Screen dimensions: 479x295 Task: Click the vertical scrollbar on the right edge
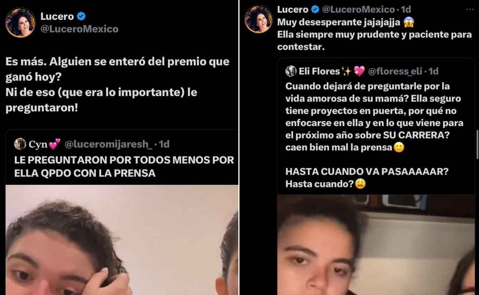click(x=477, y=145)
